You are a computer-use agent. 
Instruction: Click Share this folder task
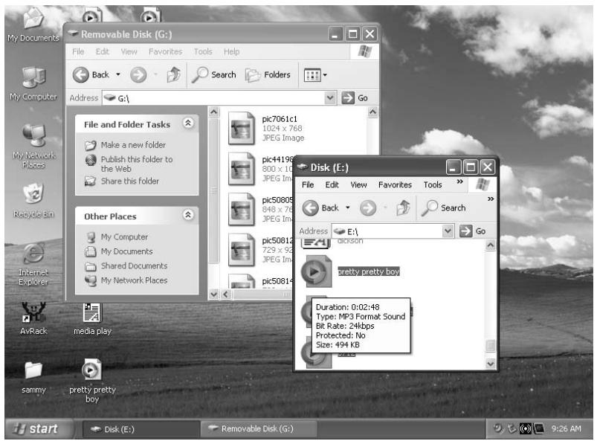click(x=122, y=181)
